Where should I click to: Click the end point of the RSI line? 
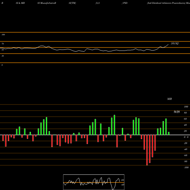click(x=168, y=44)
